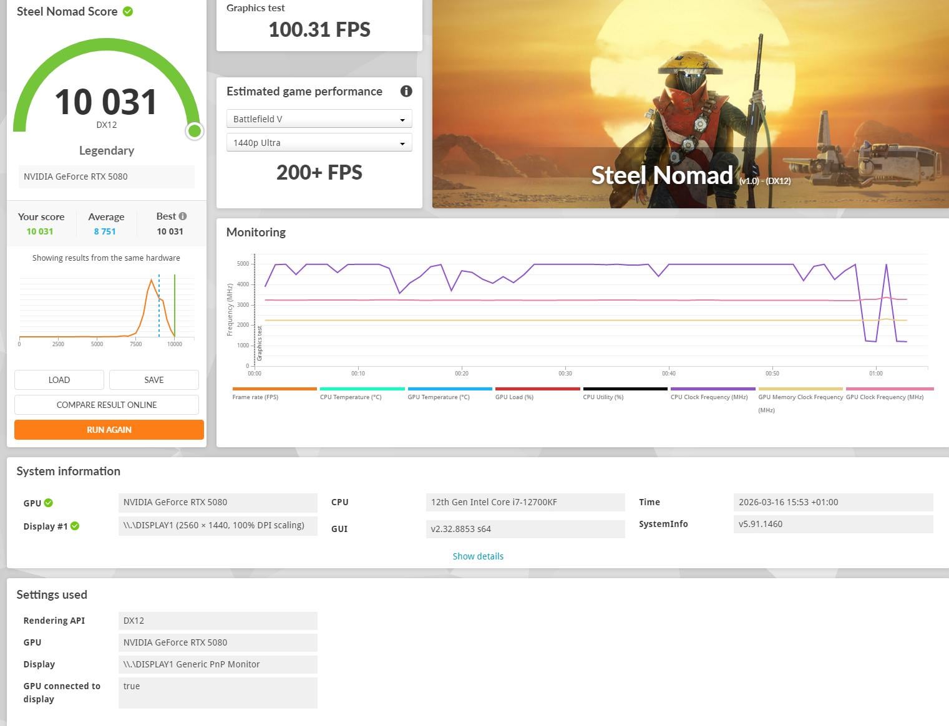Screen dimensions: 949x726
Task: Toggle the CPU Temperature legend series
Action: click(x=362, y=393)
